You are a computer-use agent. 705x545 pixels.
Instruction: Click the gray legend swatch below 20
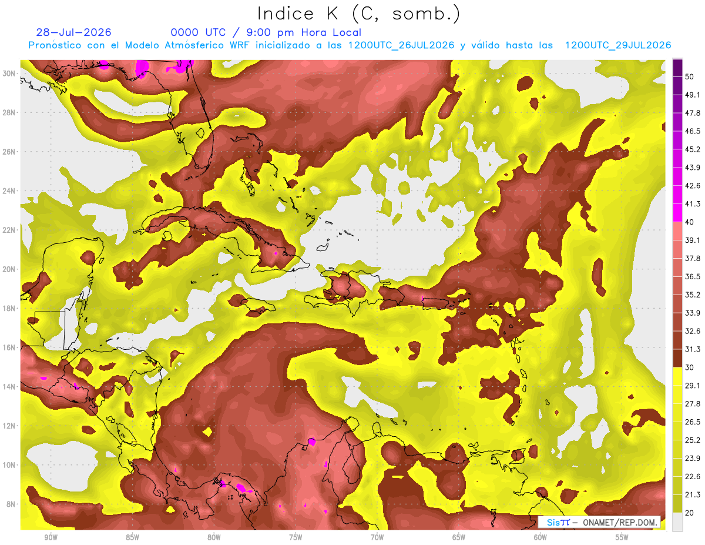(x=677, y=521)
